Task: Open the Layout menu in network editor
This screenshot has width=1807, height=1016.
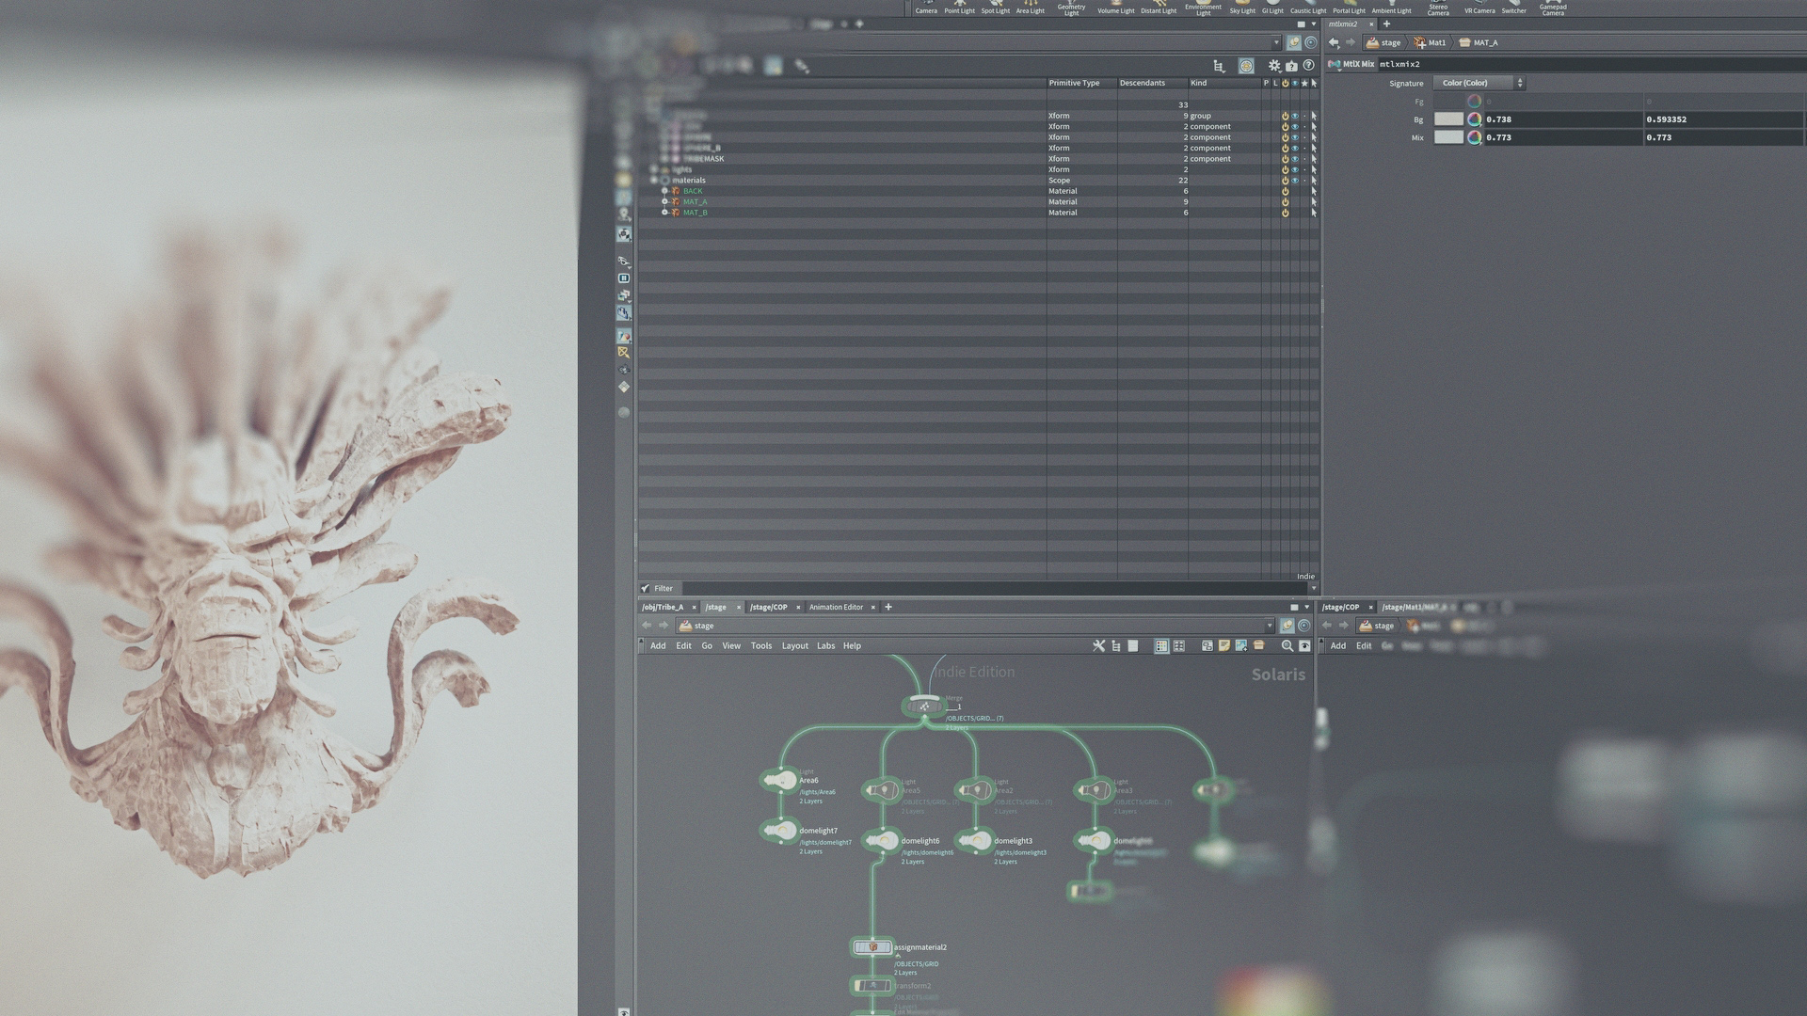Action: point(794,646)
